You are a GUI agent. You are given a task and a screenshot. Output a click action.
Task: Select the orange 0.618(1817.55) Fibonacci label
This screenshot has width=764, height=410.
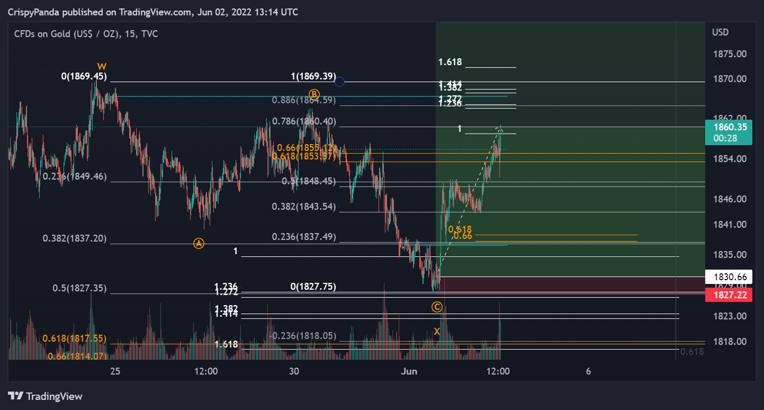tap(75, 338)
